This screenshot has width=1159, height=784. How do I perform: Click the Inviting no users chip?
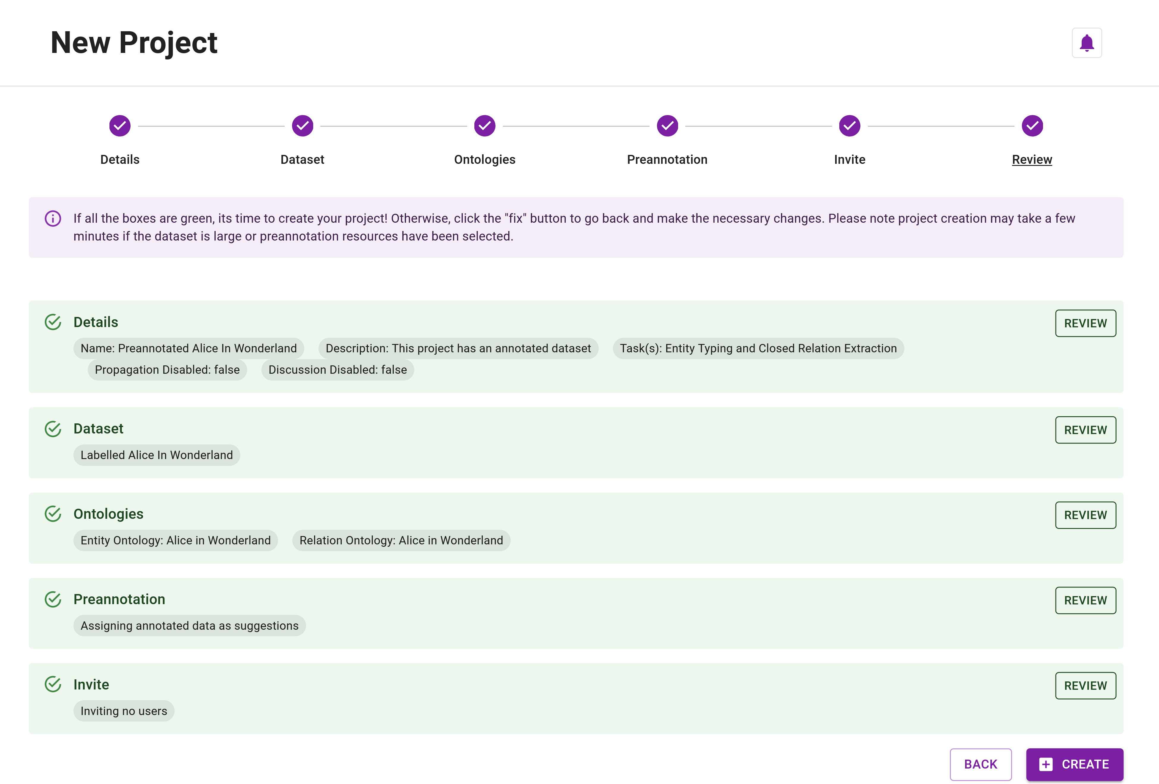point(124,711)
